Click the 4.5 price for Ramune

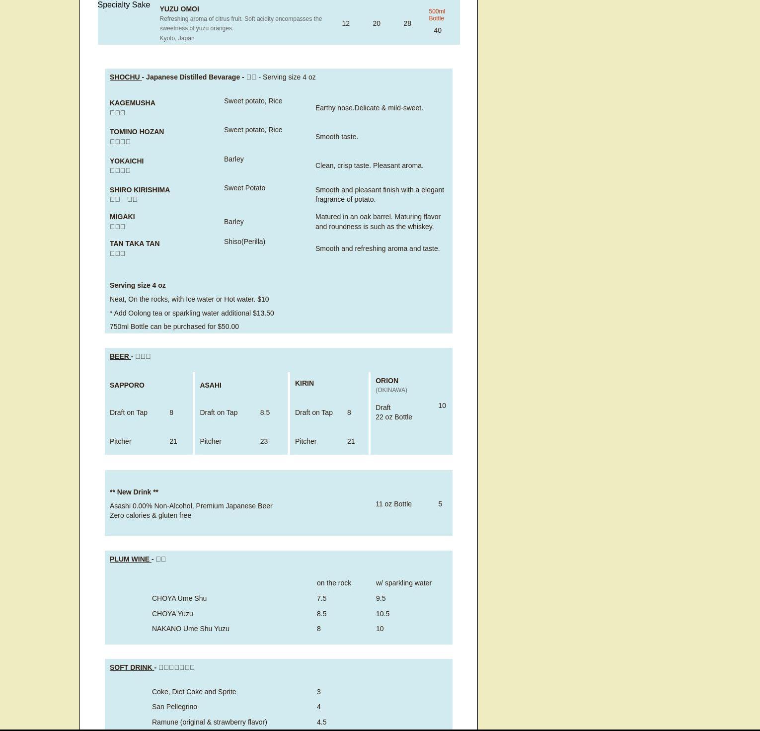322,722
